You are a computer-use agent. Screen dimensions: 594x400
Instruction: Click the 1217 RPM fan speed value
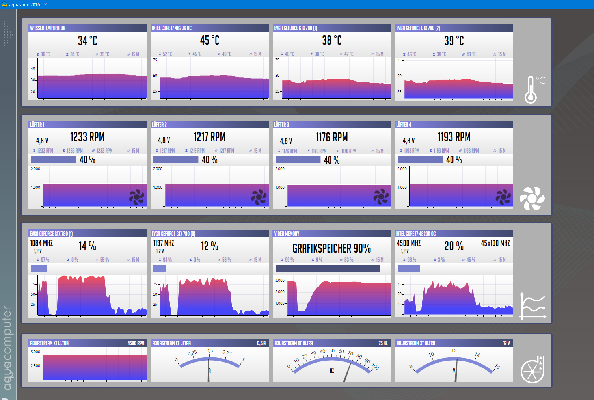(x=210, y=137)
